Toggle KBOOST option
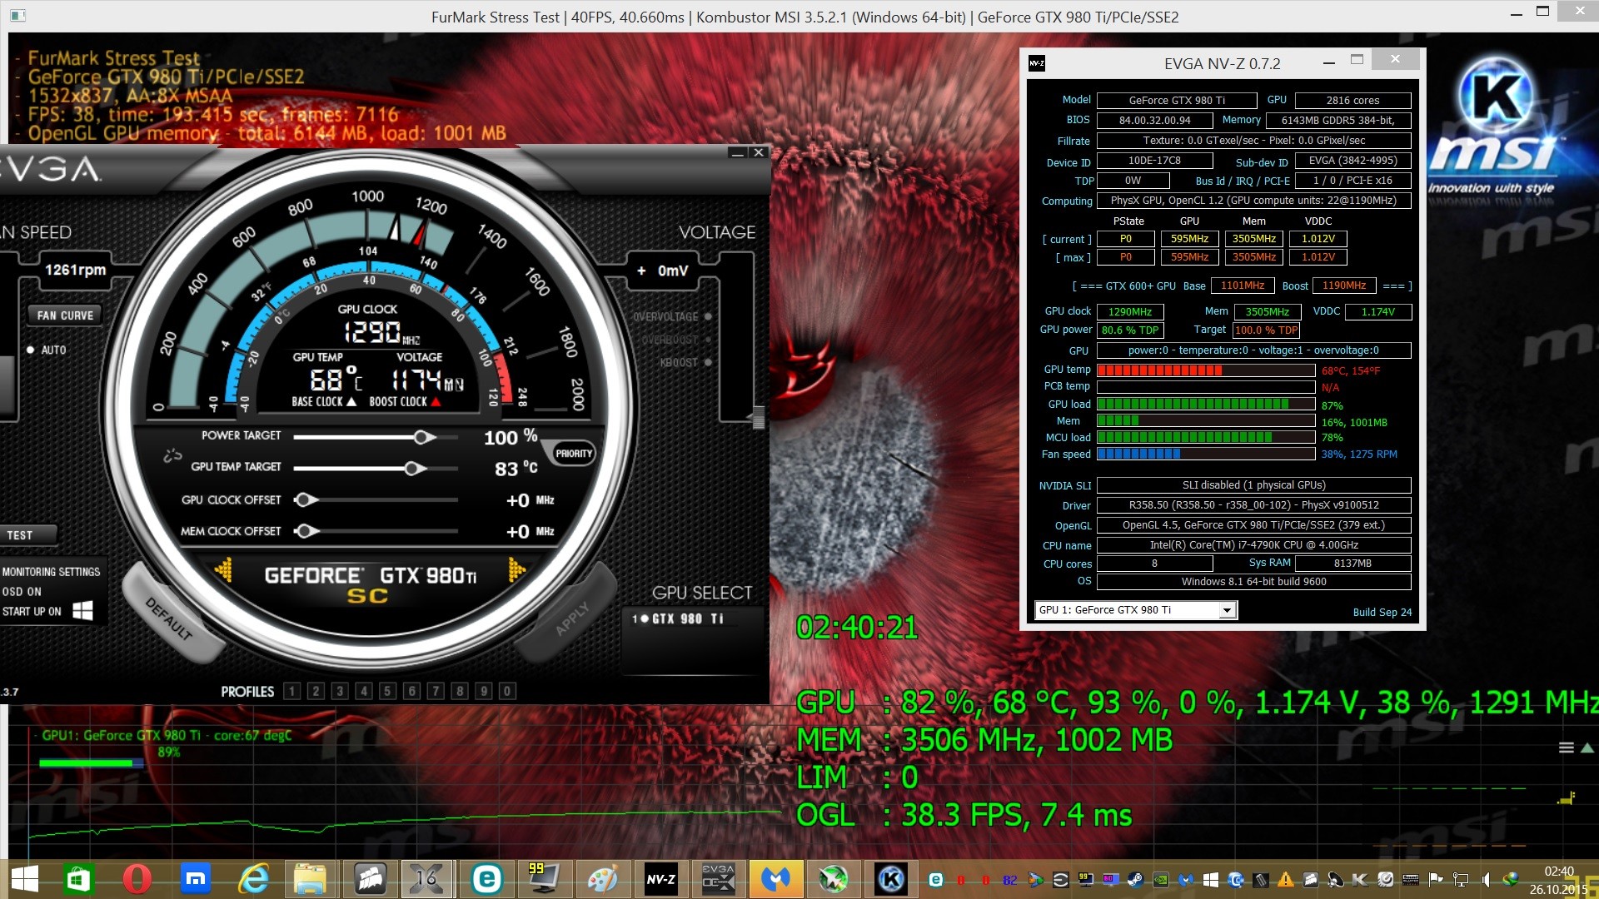 [x=708, y=362]
